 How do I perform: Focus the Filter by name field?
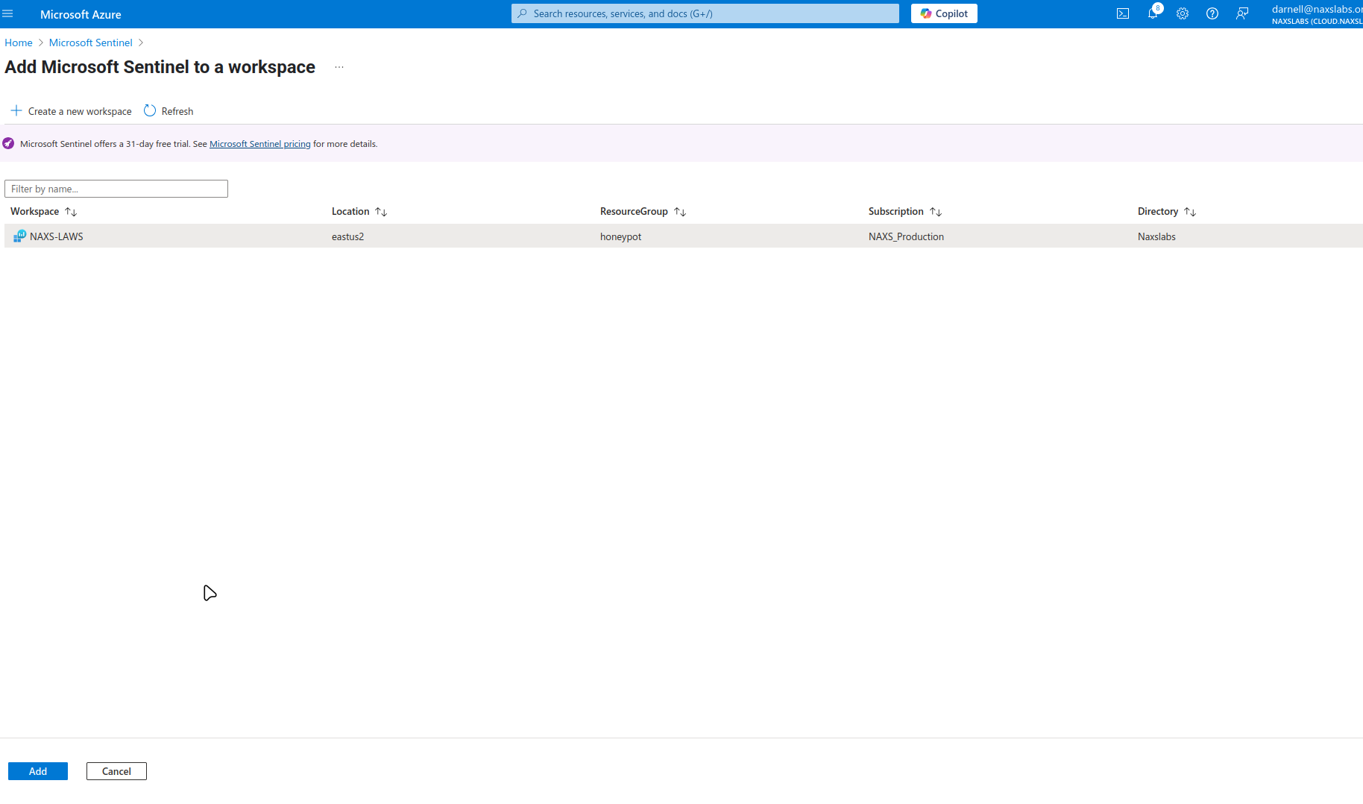point(116,189)
